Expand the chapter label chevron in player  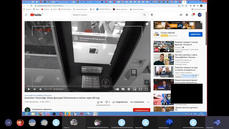pyautogui.click(x=64, y=89)
